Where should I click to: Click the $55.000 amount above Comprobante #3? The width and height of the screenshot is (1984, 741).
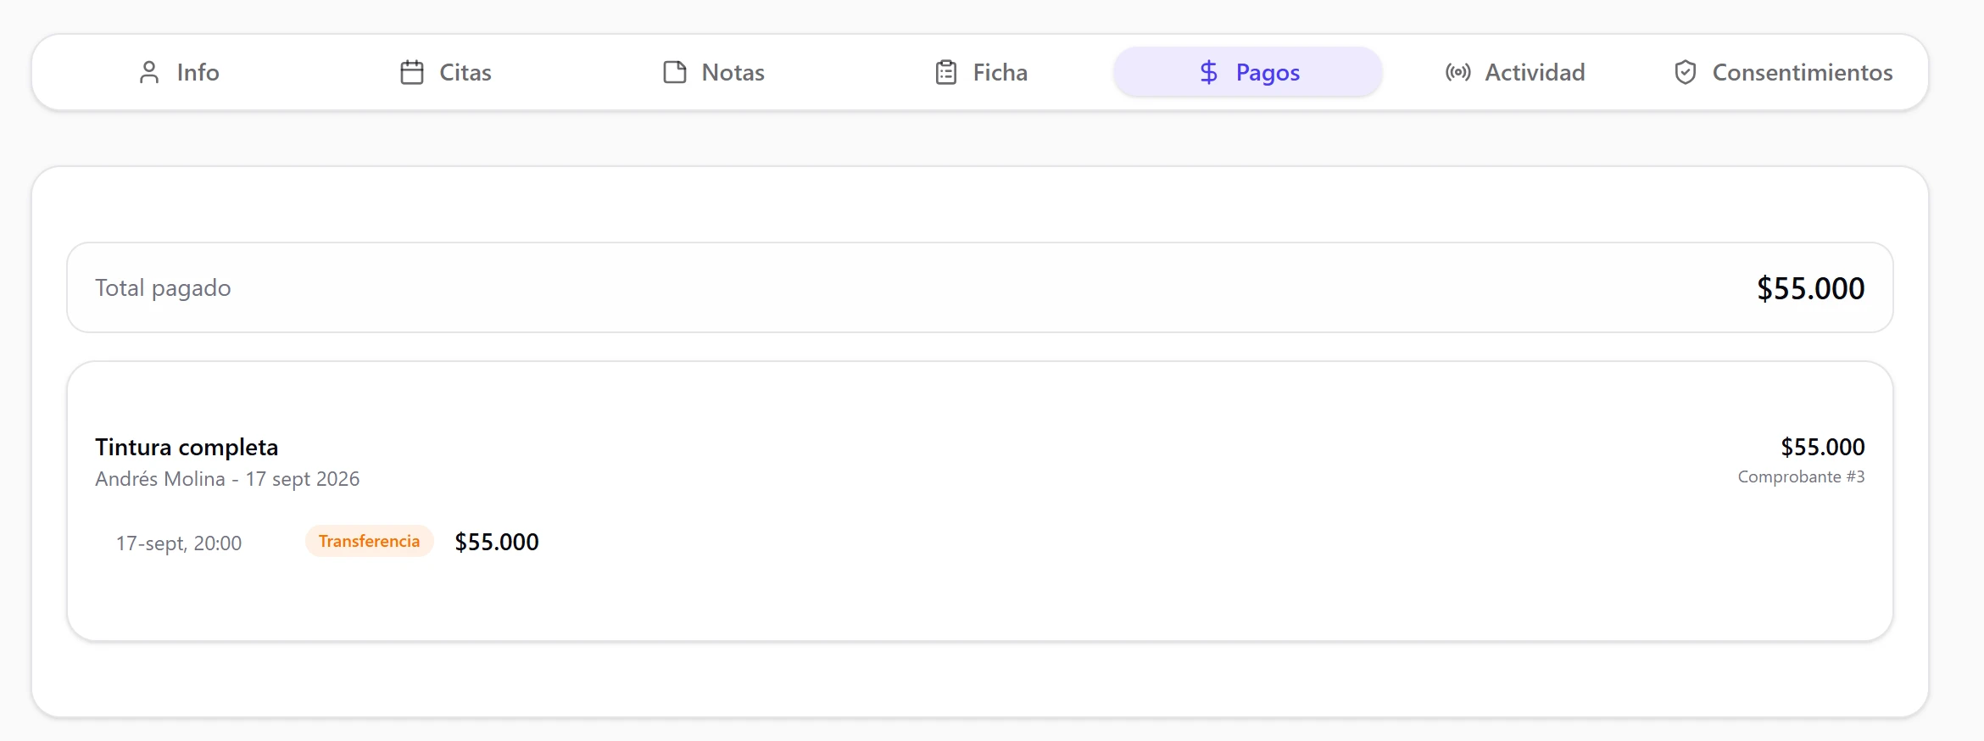point(1823,447)
